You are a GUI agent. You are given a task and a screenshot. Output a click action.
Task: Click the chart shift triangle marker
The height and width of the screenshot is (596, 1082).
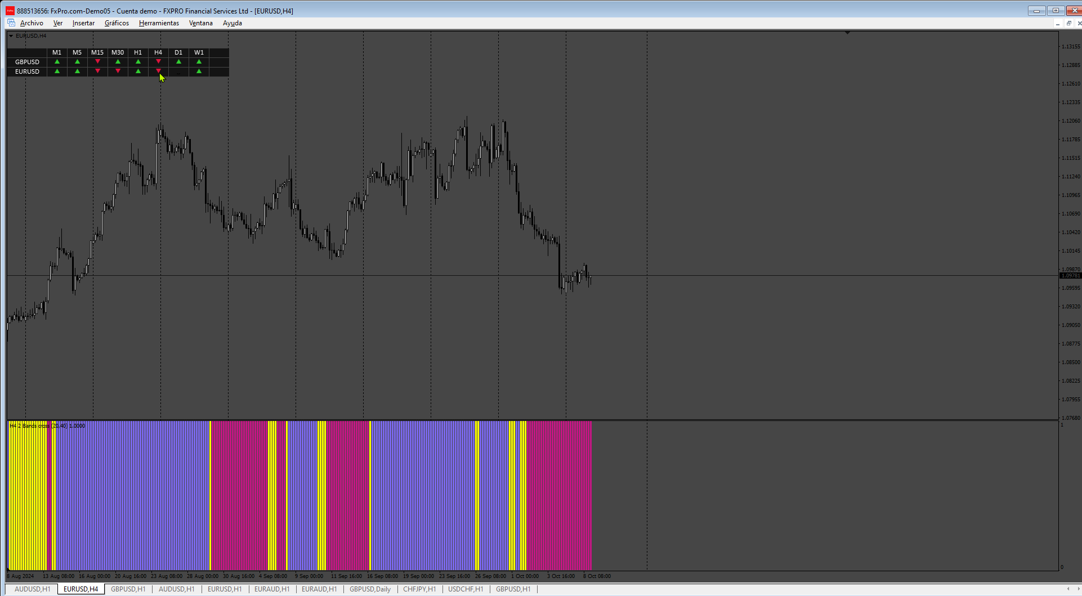point(847,33)
